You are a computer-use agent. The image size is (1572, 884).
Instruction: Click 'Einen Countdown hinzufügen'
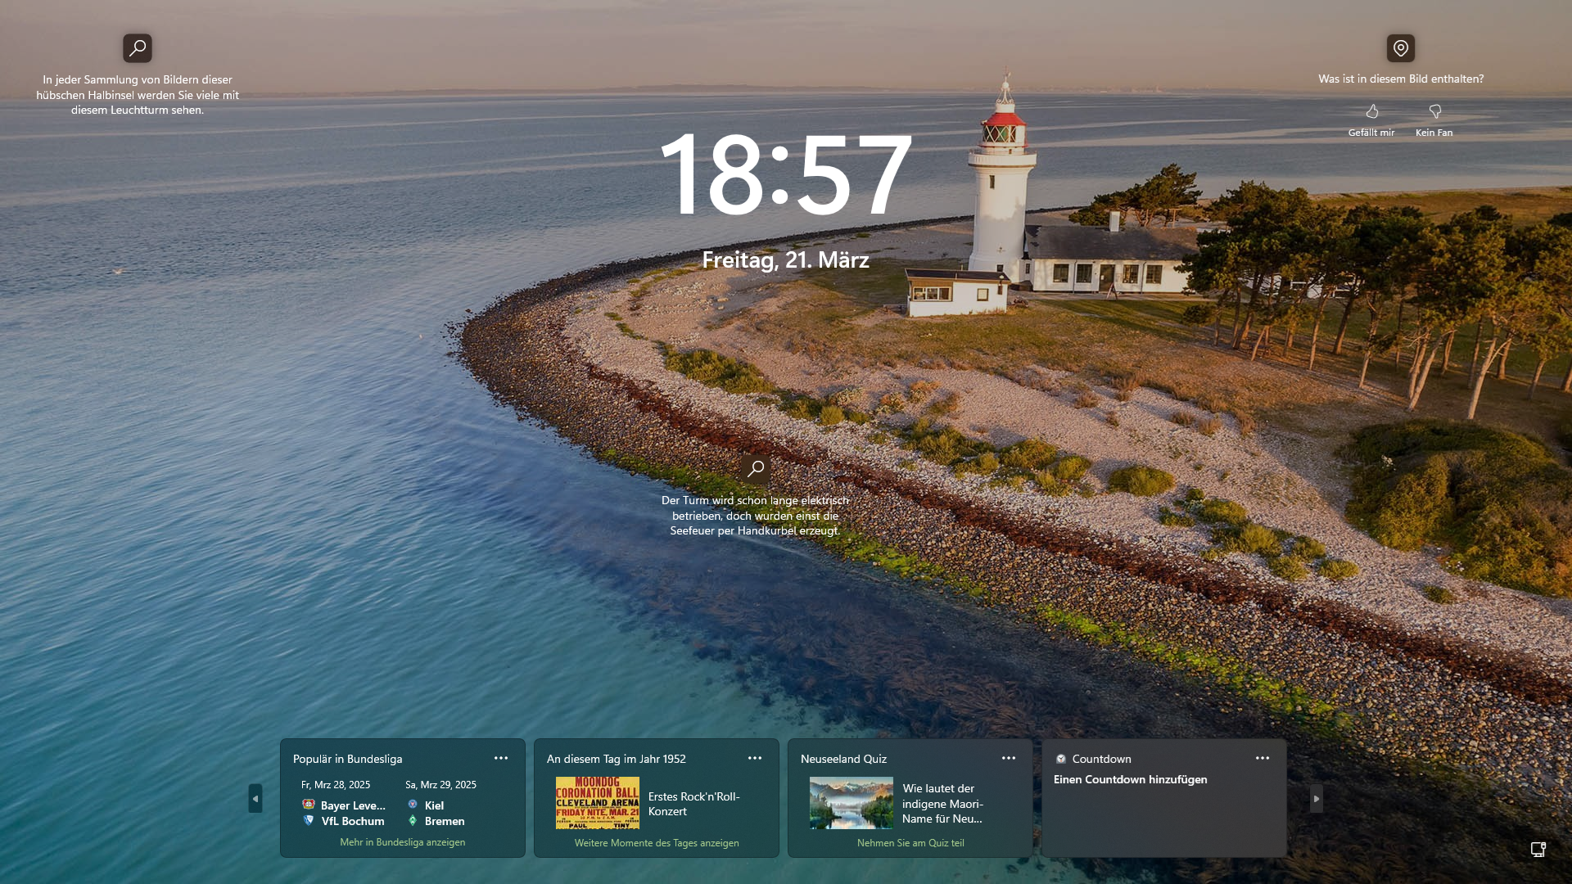coord(1130,780)
